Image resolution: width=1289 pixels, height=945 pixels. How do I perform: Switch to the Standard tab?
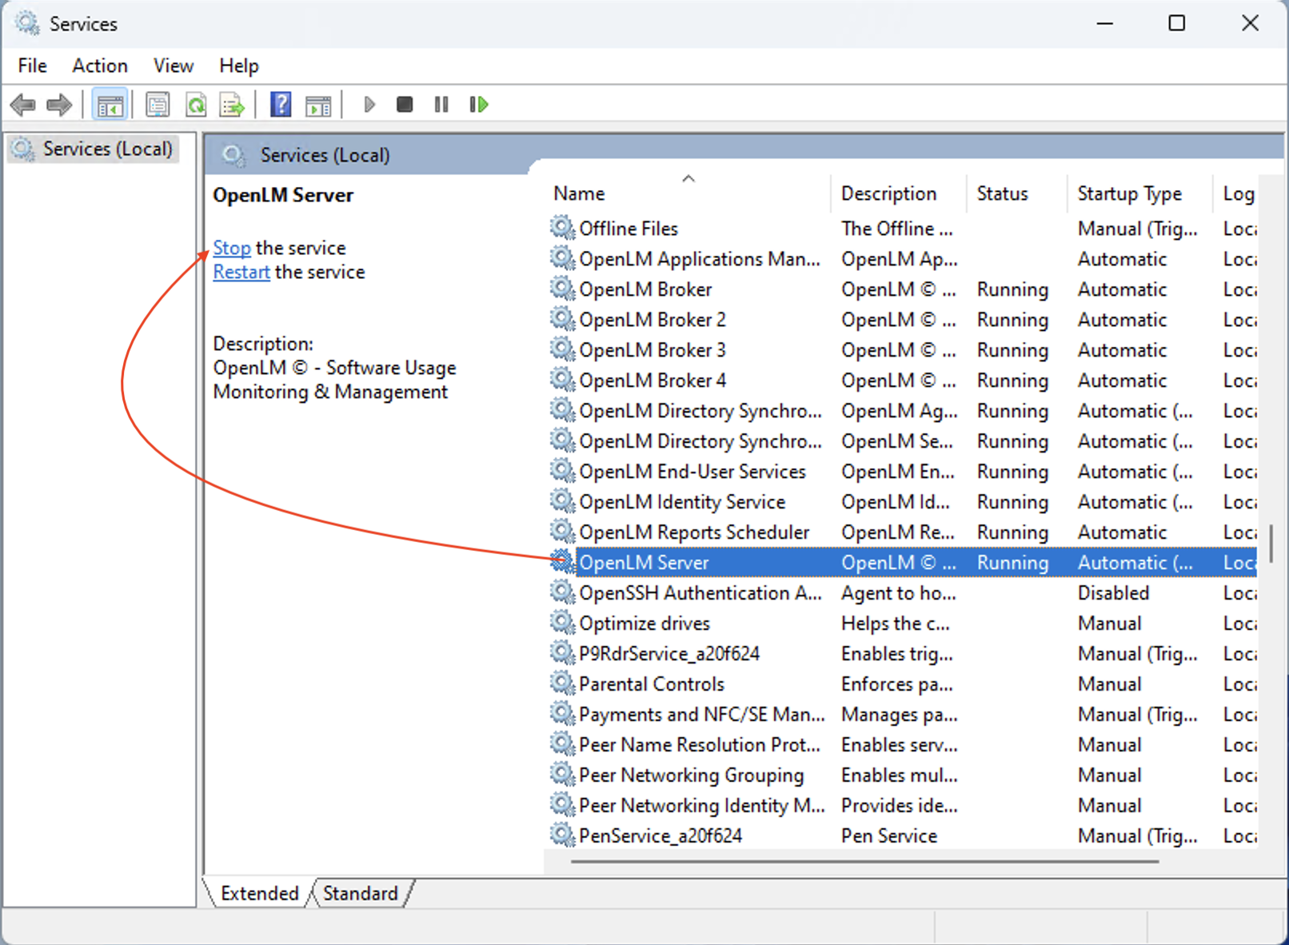tap(360, 893)
